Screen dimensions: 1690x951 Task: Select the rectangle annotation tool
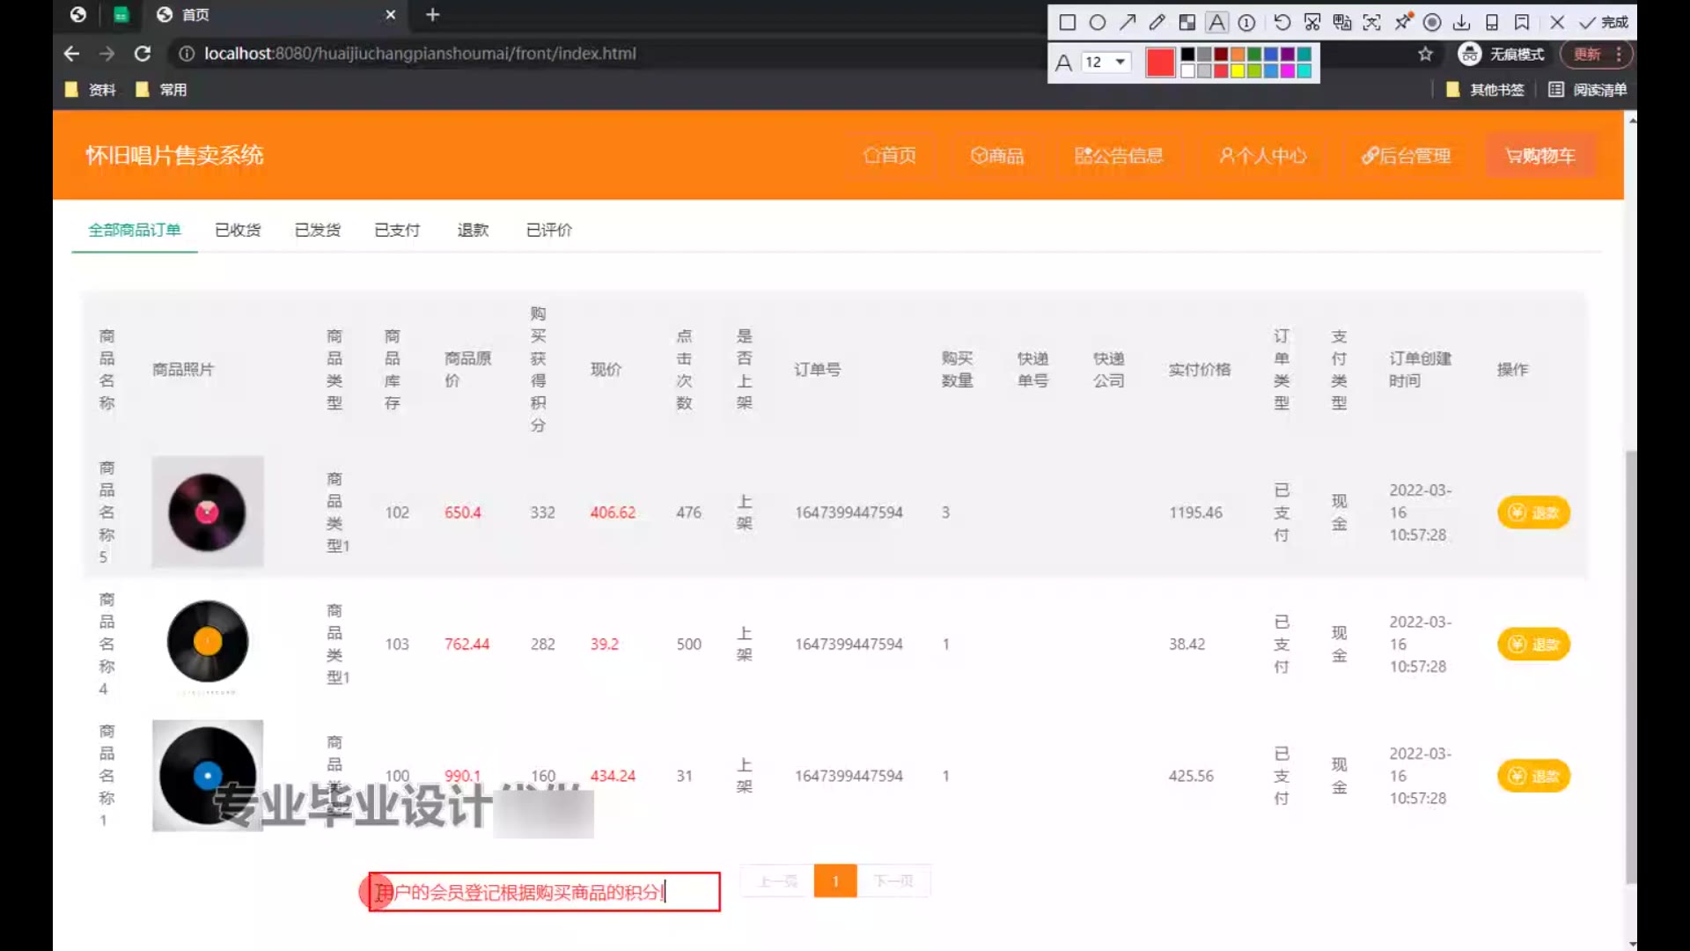tap(1067, 22)
